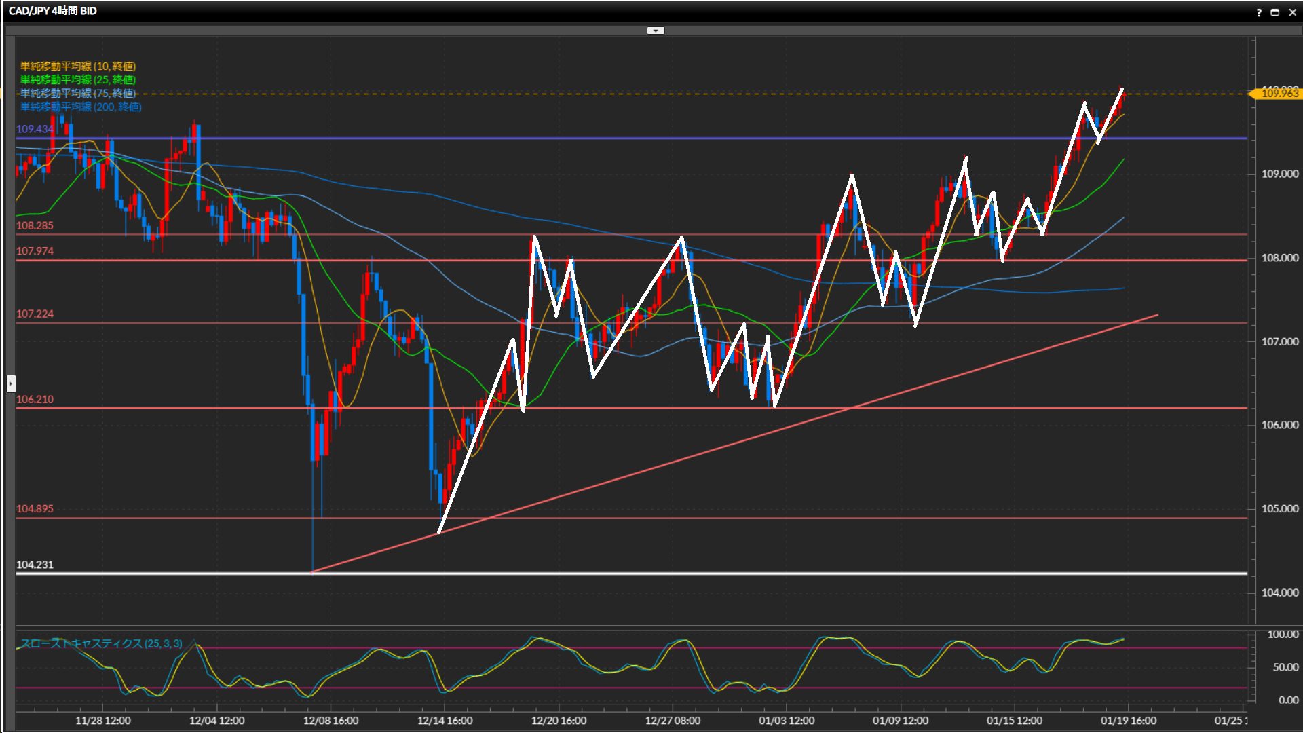Select the 108.285 resistance line label
Screen dimensions: 1303x733
tap(35, 225)
